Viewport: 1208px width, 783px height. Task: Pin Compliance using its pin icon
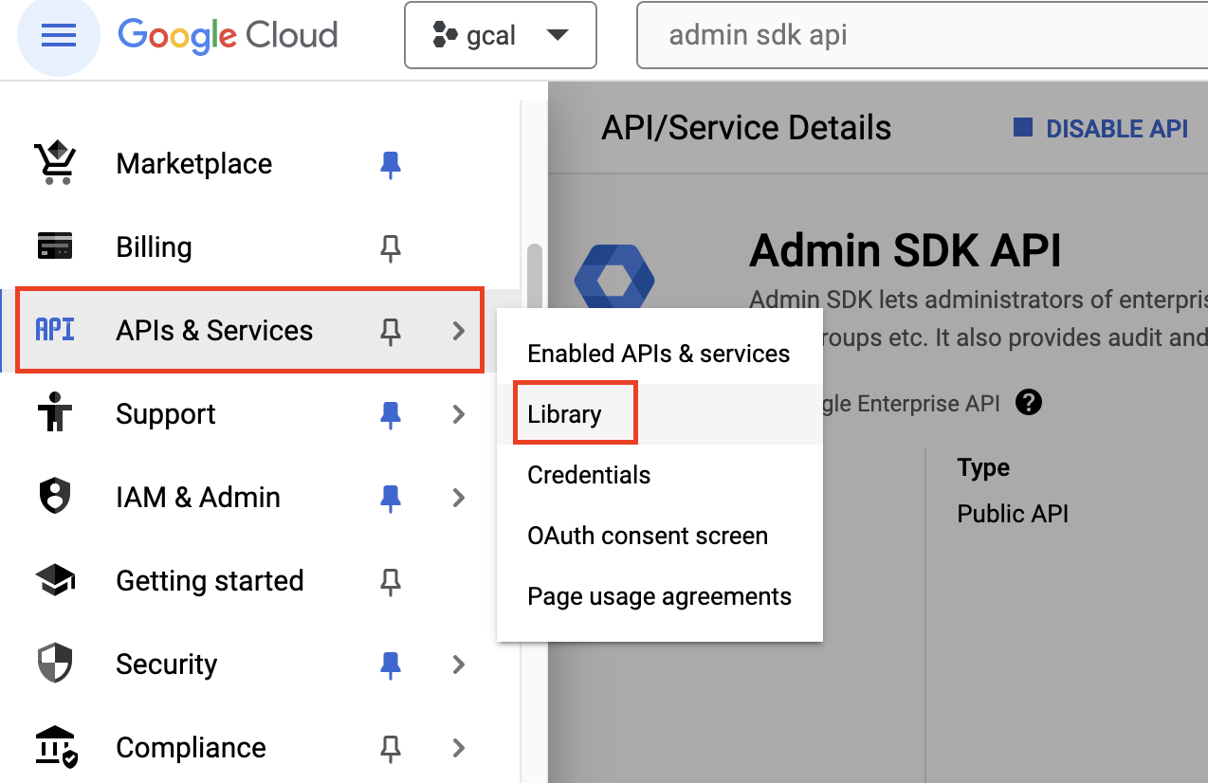coord(390,748)
